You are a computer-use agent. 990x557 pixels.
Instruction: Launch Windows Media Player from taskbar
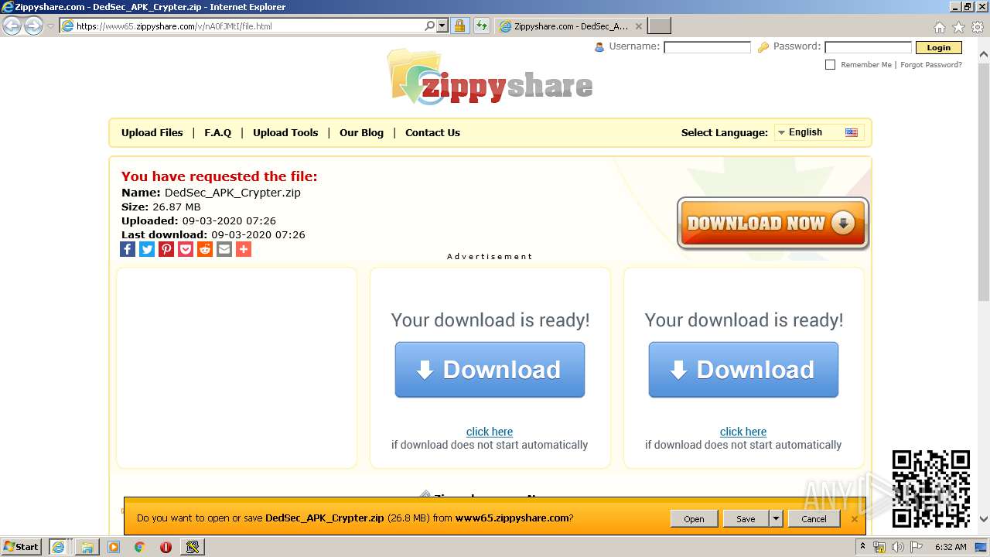[114, 547]
